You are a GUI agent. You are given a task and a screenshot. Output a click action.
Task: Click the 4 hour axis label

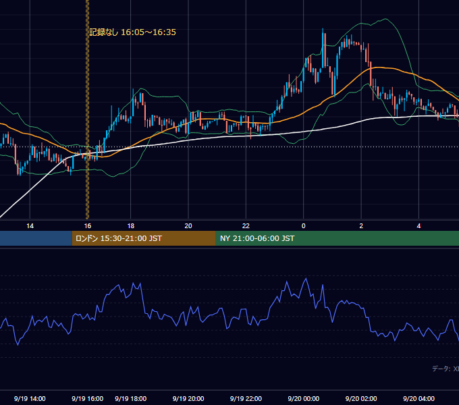coord(419,226)
